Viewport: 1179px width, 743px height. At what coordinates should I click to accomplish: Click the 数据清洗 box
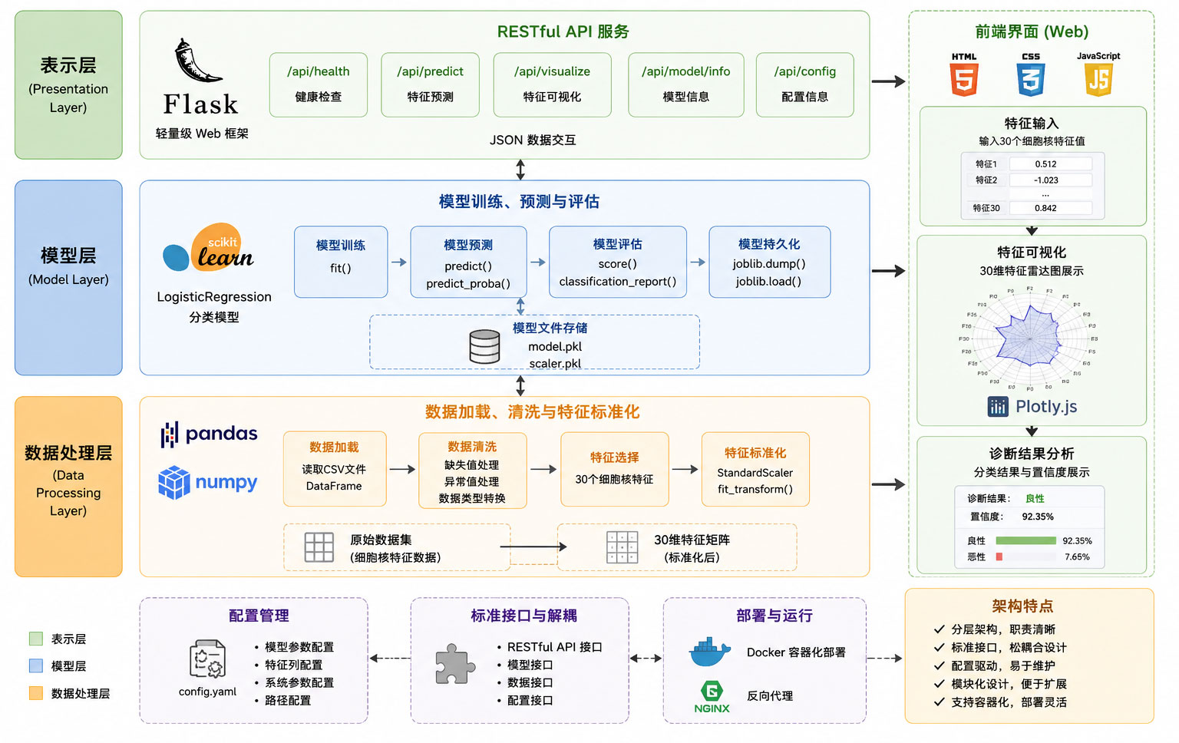point(472,471)
